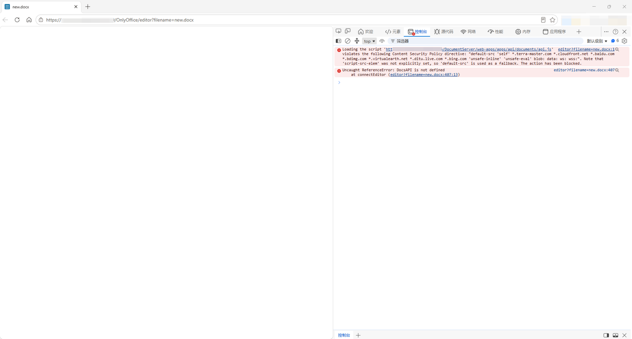Open DevTools customize three-dot menu
This screenshot has width=632, height=339.
pyautogui.click(x=606, y=32)
